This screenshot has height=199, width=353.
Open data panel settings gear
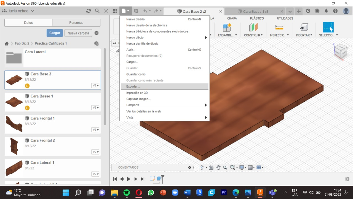(x=97, y=33)
